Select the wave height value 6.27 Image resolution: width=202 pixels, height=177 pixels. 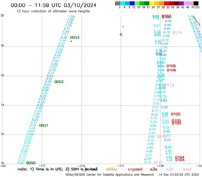pyautogui.click(x=195, y=25)
